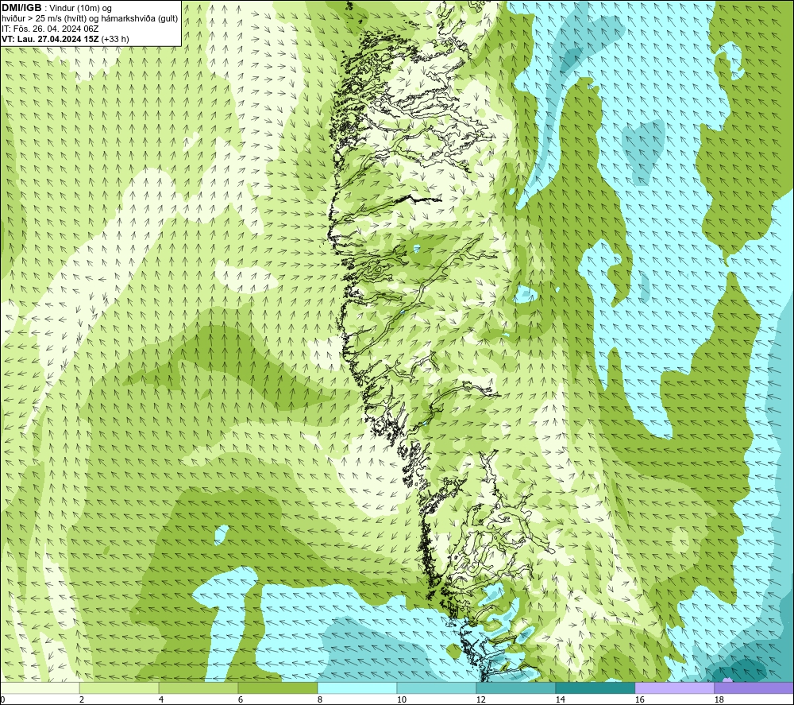Click the legend label '18'
The image size is (794, 705).
(719, 700)
